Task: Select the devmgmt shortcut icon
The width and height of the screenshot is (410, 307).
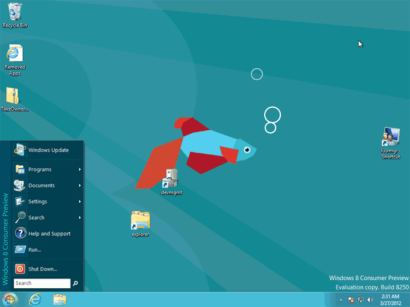Action: (170, 178)
